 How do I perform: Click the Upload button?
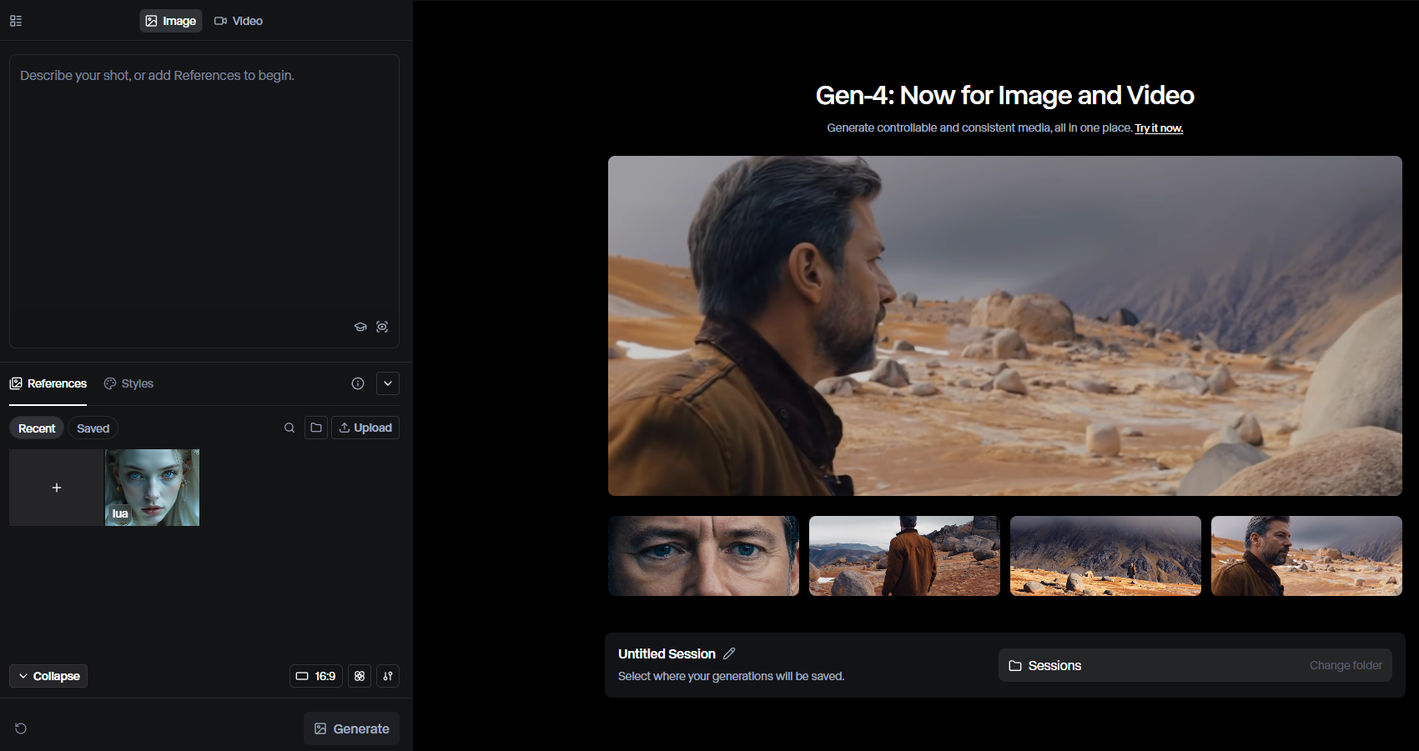(365, 428)
